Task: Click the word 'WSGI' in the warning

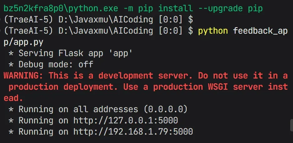Action: click(216, 87)
